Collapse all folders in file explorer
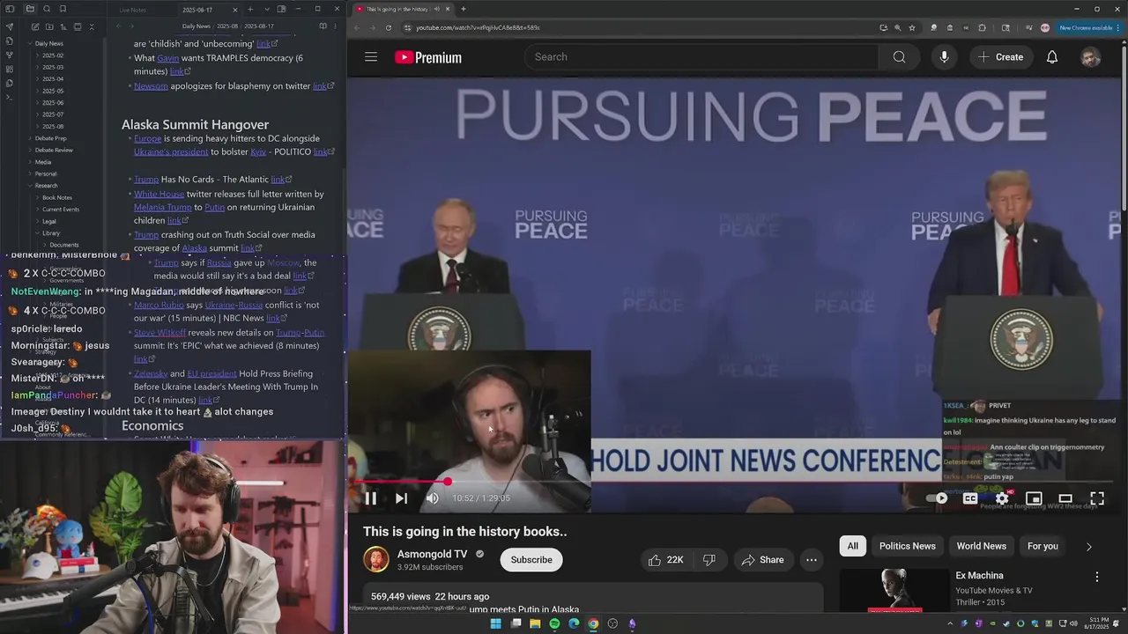 click(x=92, y=26)
